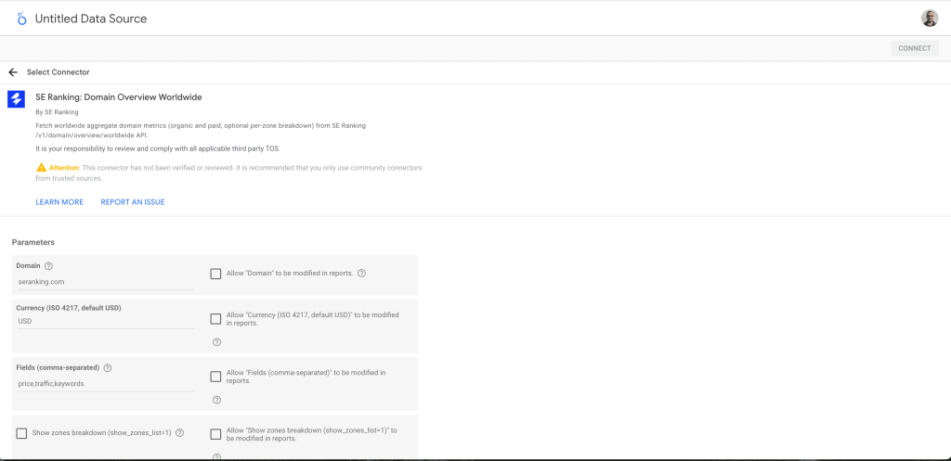The height and width of the screenshot is (461, 951).
Task: Click the Untitled Data Source title
Action: (90, 19)
